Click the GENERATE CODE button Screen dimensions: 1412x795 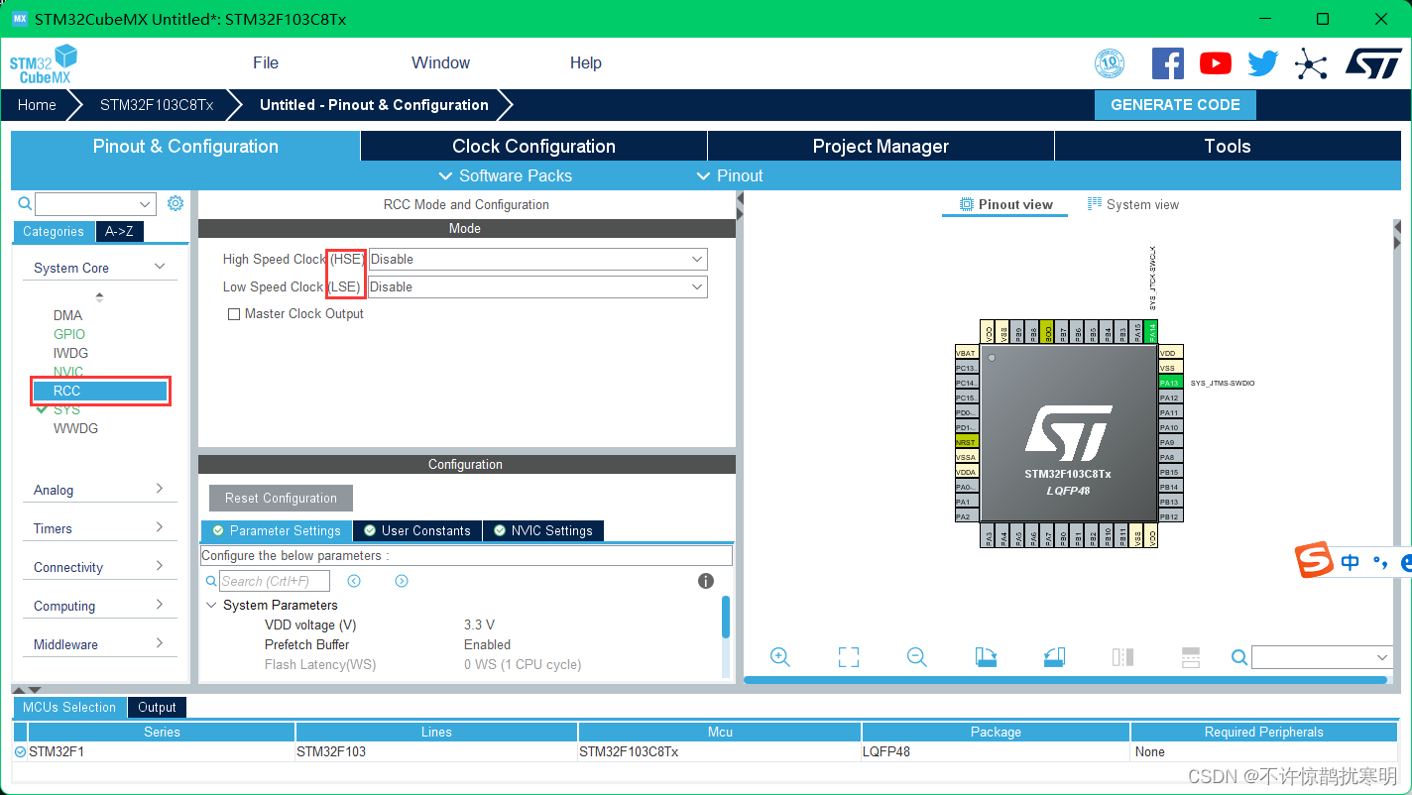[x=1175, y=105]
